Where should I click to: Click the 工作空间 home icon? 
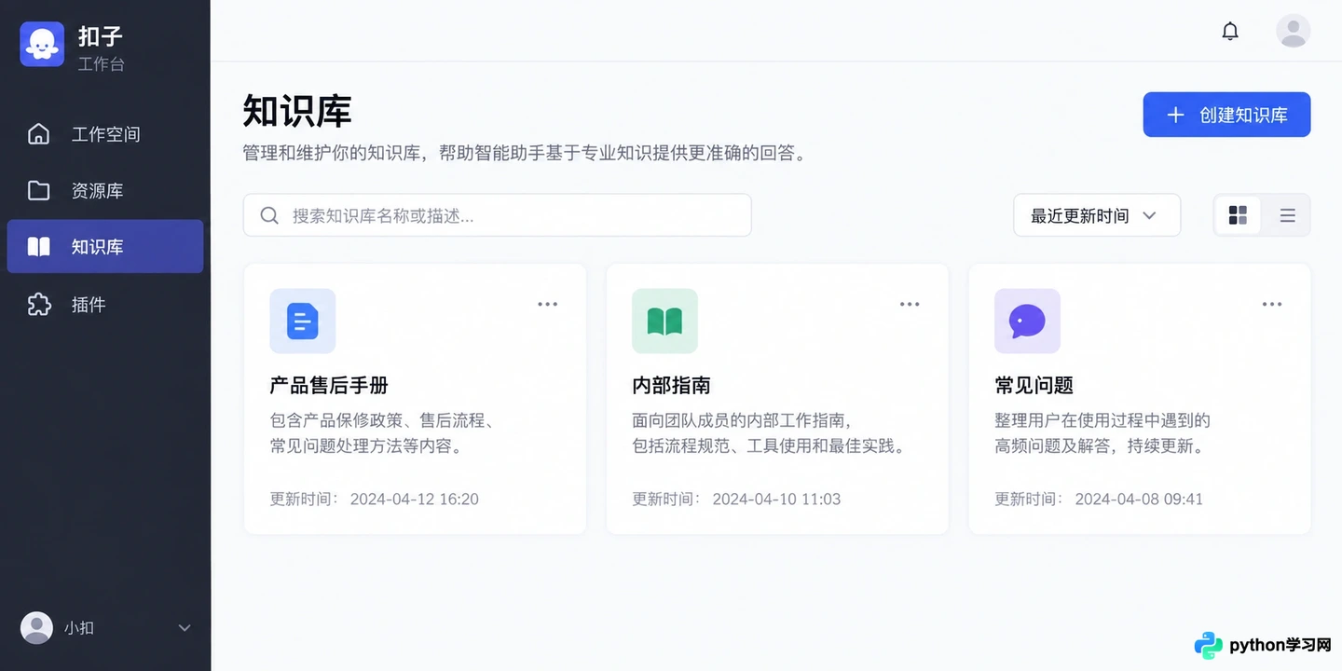coord(38,133)
